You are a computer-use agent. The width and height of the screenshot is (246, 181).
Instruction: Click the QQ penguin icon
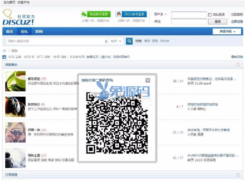click(x=119, y=14)
